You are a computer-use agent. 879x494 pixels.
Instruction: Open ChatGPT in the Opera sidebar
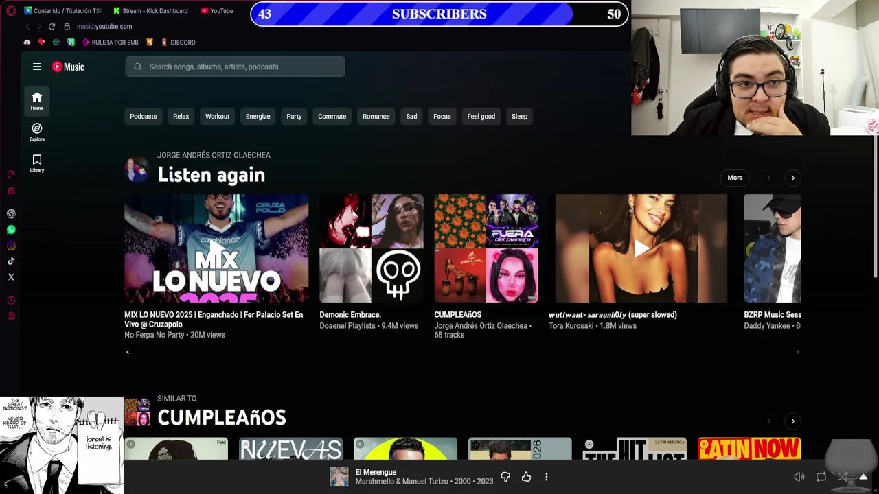(x=11, y=214)
